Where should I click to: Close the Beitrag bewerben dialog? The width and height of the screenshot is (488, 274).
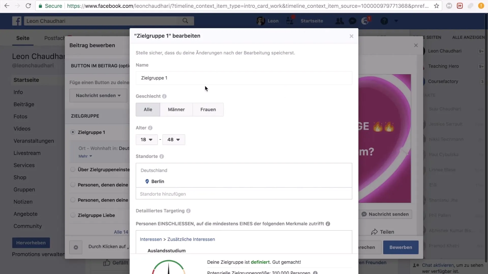pos(416,45)
